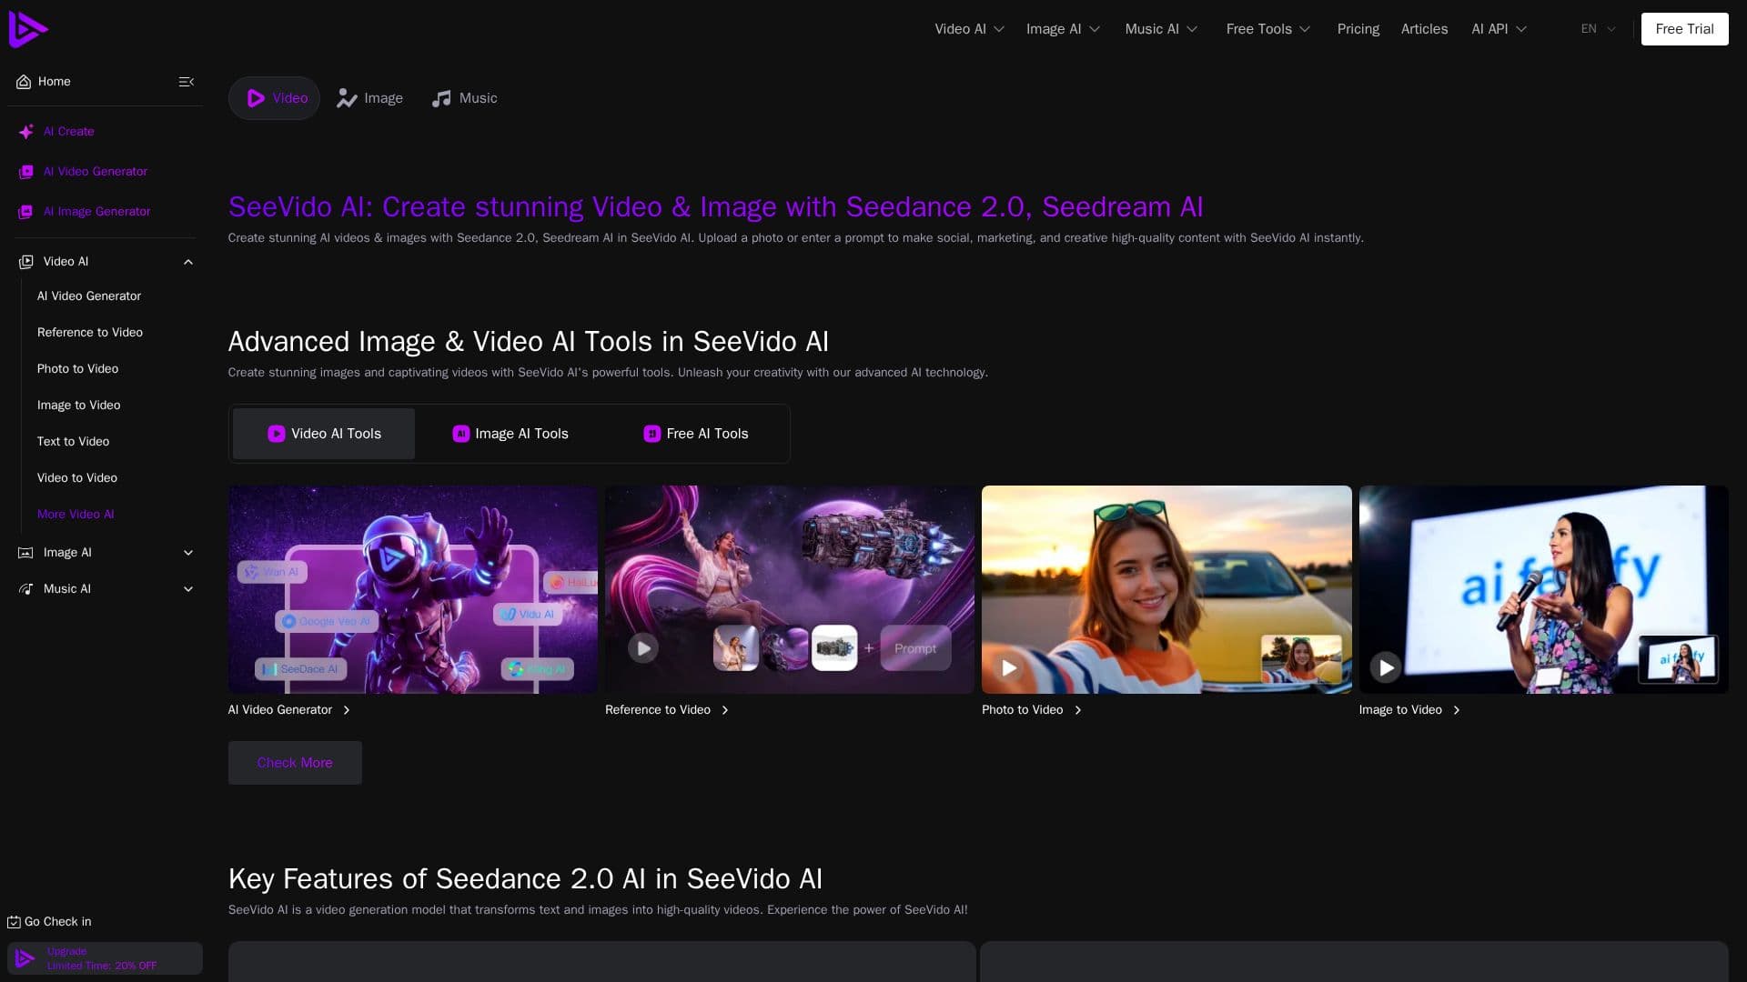1747x982 pixels.
Task: Click the Upgrade 20% OFF banner
Action: coord(105,958)
